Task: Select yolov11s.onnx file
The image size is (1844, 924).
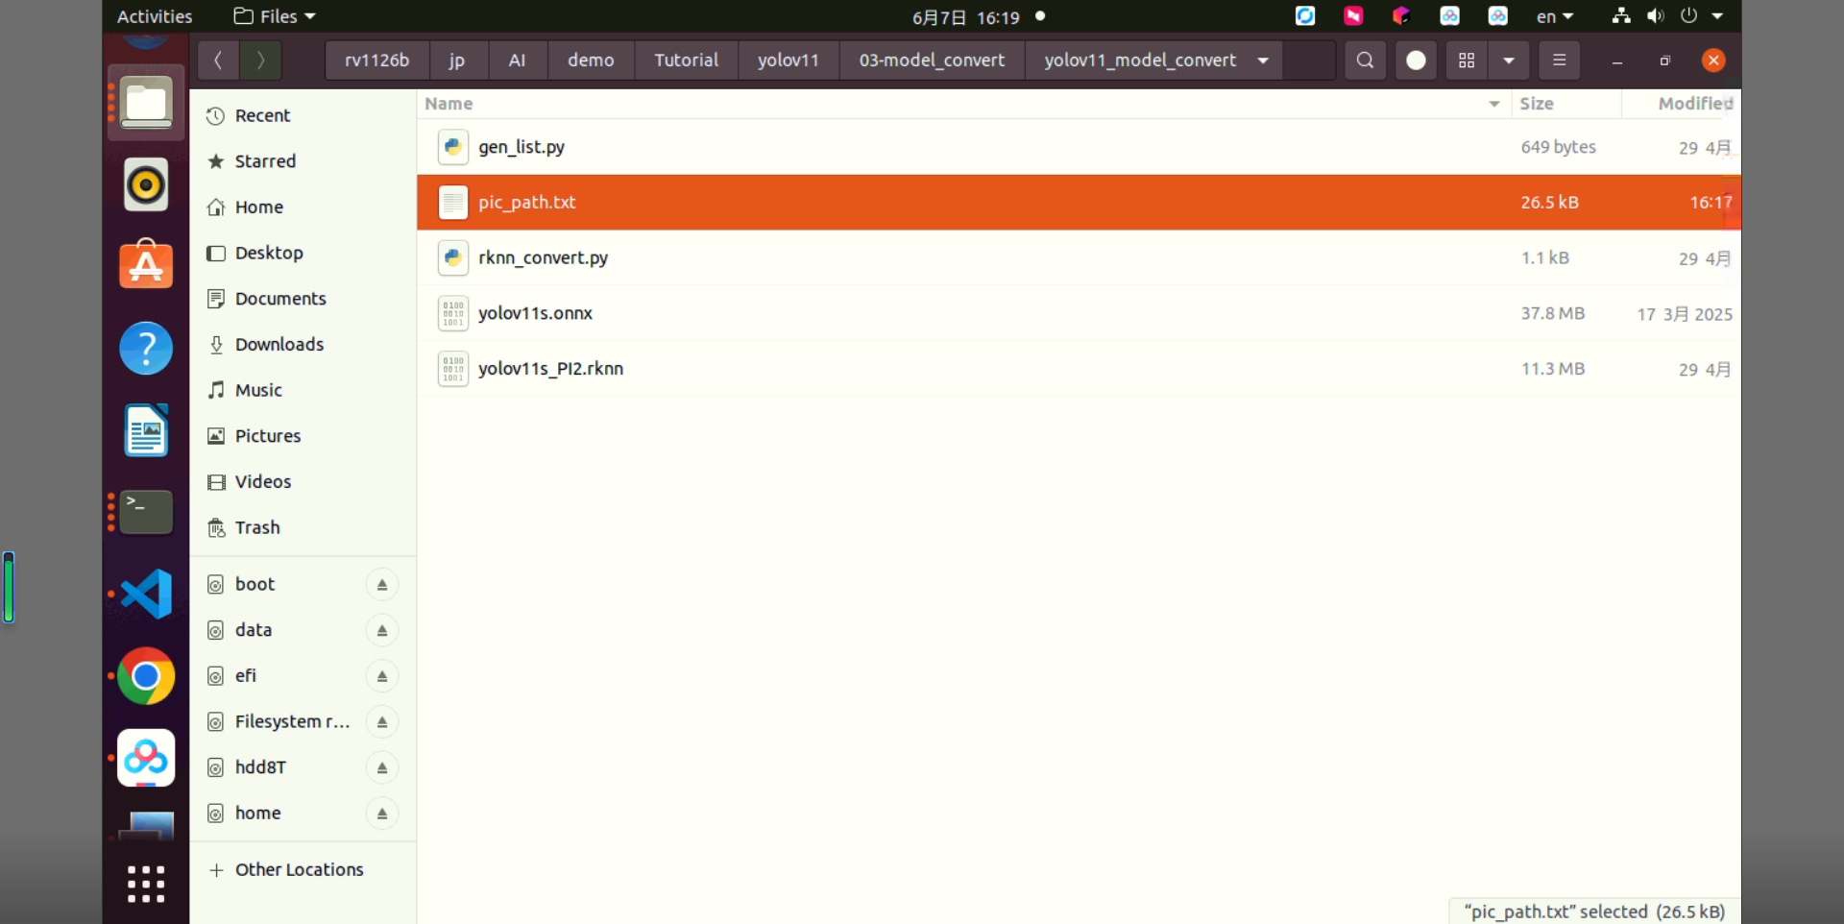Action: [x=1079, y=313]
